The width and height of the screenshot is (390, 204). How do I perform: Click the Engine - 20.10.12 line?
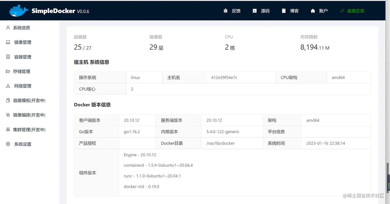tap(140, 155)
